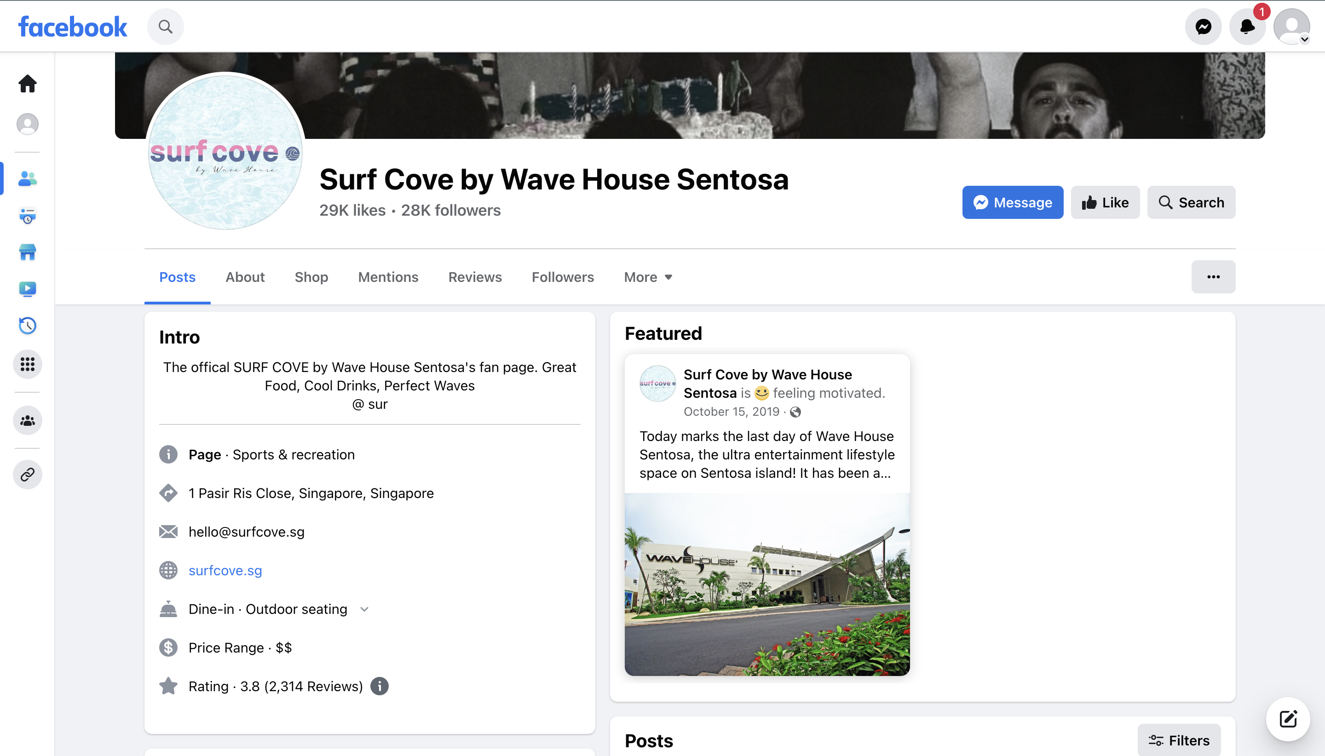
Task: Click the Facebook search magnifier icon
Action: click(x=165, y=27)
